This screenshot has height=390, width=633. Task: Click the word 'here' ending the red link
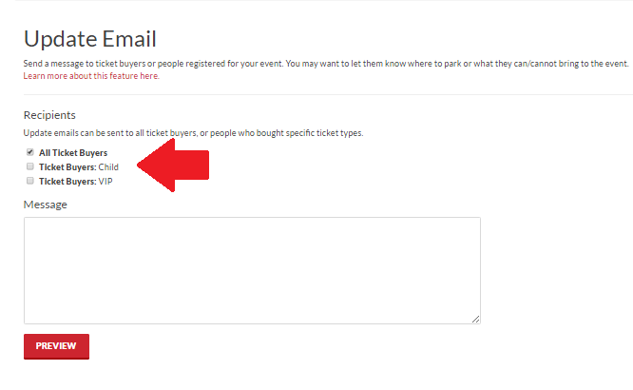(149, 76)
